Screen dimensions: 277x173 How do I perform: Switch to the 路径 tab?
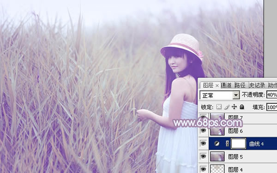coord(240,85)
